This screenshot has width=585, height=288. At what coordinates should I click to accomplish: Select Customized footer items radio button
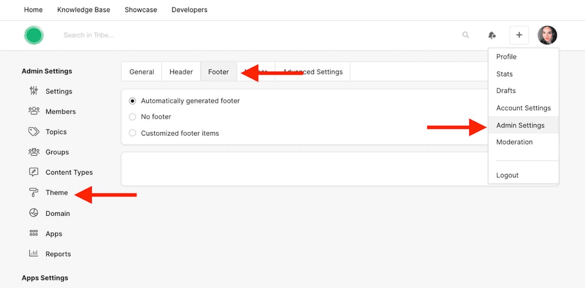(x=133, y=133)
